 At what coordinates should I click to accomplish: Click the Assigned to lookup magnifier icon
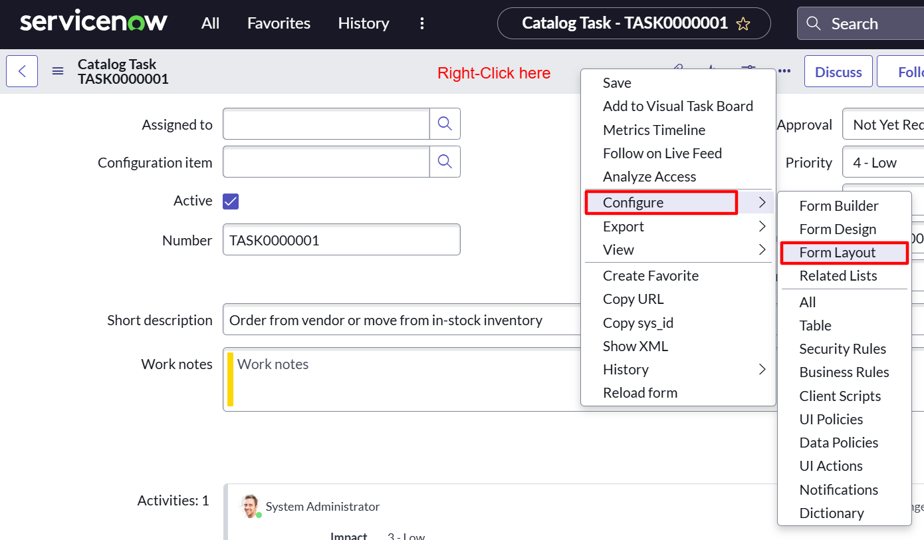pos(445,124)
